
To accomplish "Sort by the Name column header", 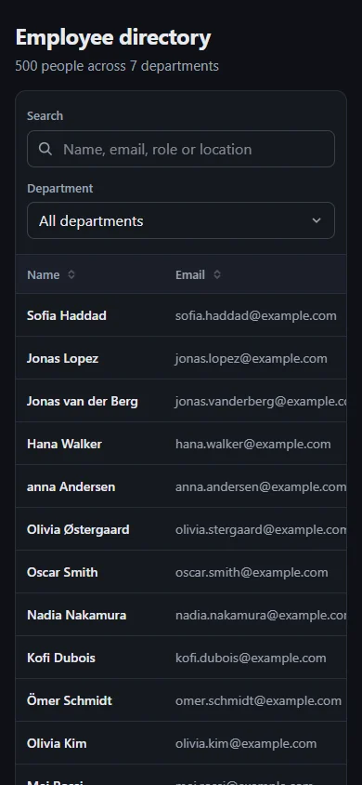I will tap(51, 274).
